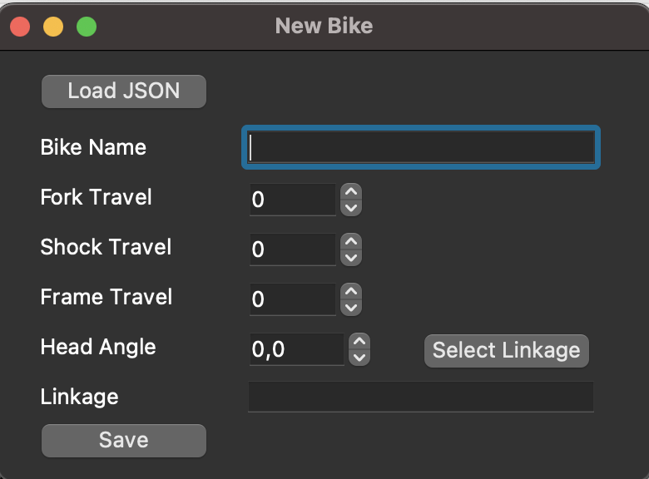Screen dimensions: 649x479
Task: Raise Frame Travel using up stepper
Action: [352, 292]
